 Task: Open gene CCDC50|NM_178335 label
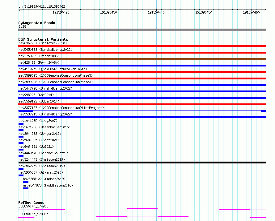(33, 214)
